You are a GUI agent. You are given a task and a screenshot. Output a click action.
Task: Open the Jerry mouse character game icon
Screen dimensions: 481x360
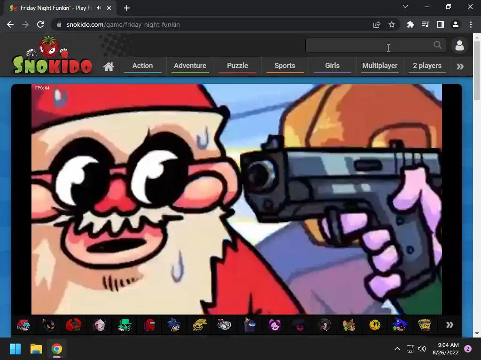[x=349, y=325]
